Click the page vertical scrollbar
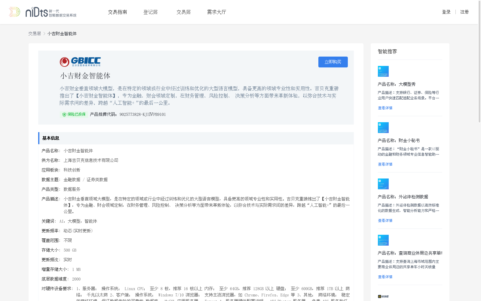Screen dimensions: 481x301 (479, 61)
